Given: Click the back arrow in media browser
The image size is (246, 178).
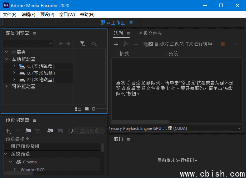Looking at the screenshot, I should 61,44.
